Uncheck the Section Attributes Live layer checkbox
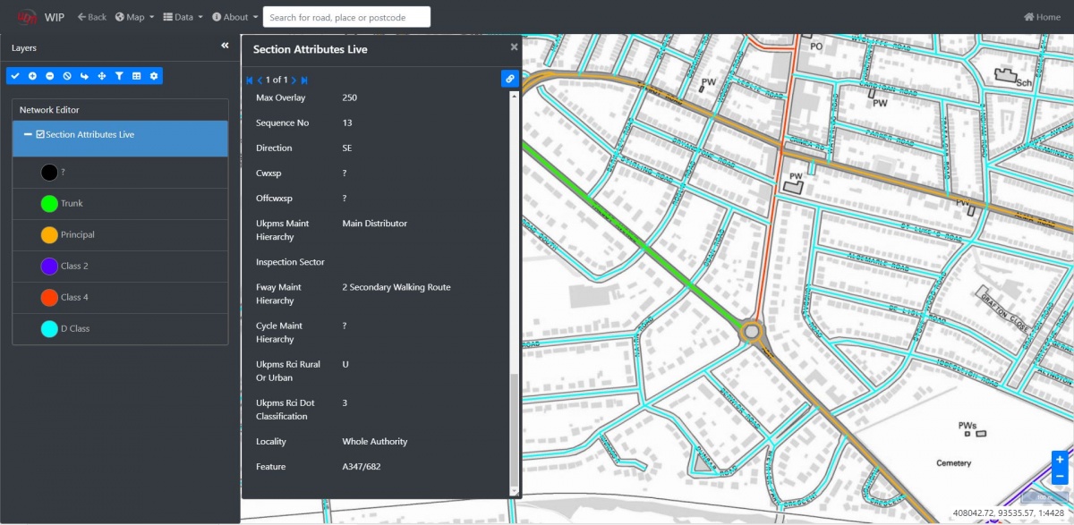 pyautogui.click(x=40, y=134)
